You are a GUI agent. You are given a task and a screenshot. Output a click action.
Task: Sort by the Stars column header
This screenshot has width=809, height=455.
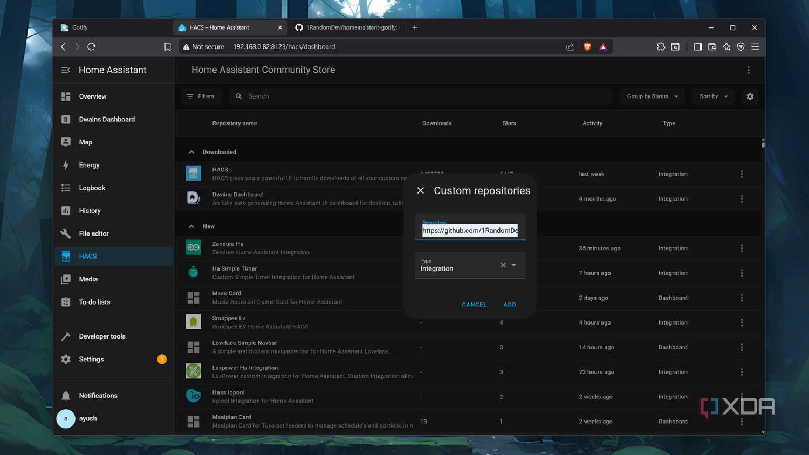[x=509, y=123]
